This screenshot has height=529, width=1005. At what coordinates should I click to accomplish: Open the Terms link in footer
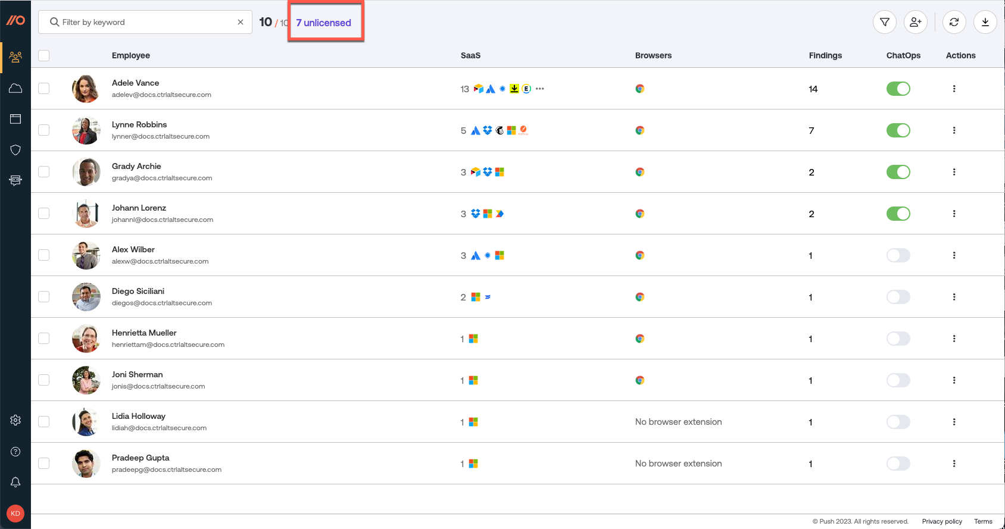point(983,521)
